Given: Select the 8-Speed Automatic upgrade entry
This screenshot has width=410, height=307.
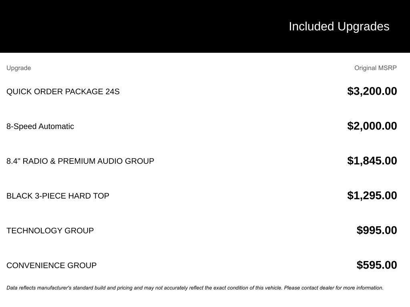Looking at the screenshot, I should 40,126.
